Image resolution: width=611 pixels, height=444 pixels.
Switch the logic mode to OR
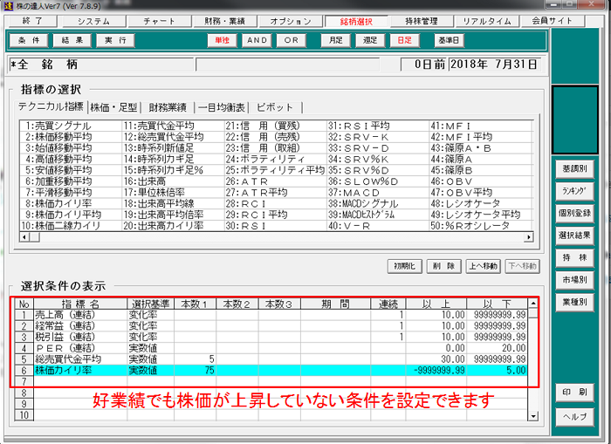click(292, 40)
